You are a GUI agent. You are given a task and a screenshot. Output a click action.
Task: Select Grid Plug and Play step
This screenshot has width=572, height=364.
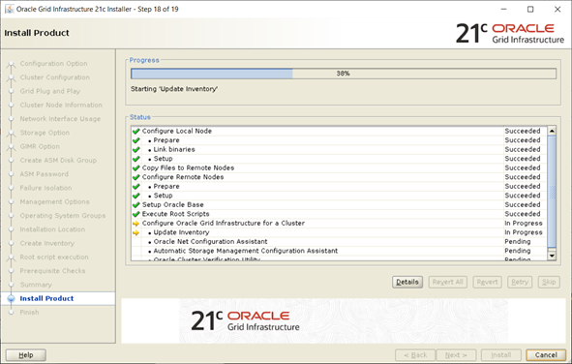(x=50, y=92)
